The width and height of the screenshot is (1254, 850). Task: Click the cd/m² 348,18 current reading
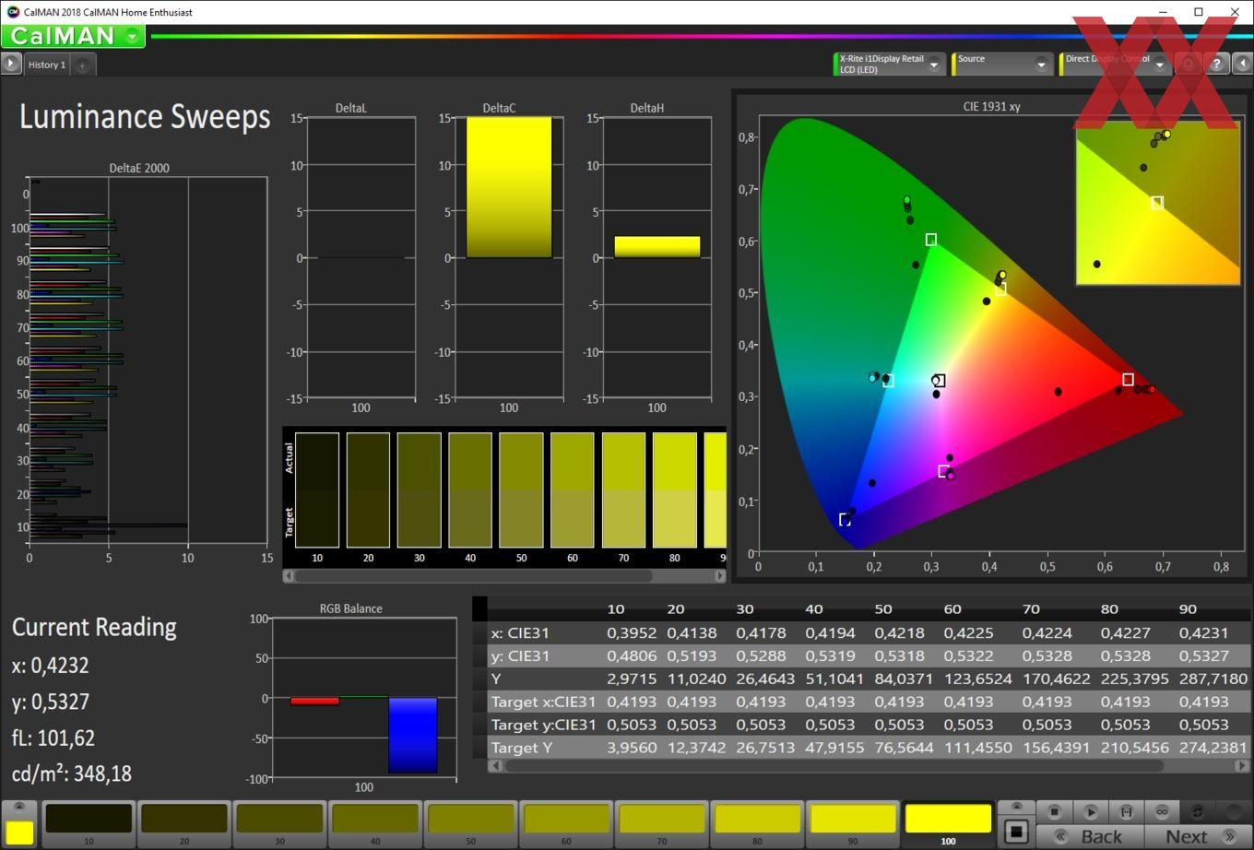pos(72,774)
